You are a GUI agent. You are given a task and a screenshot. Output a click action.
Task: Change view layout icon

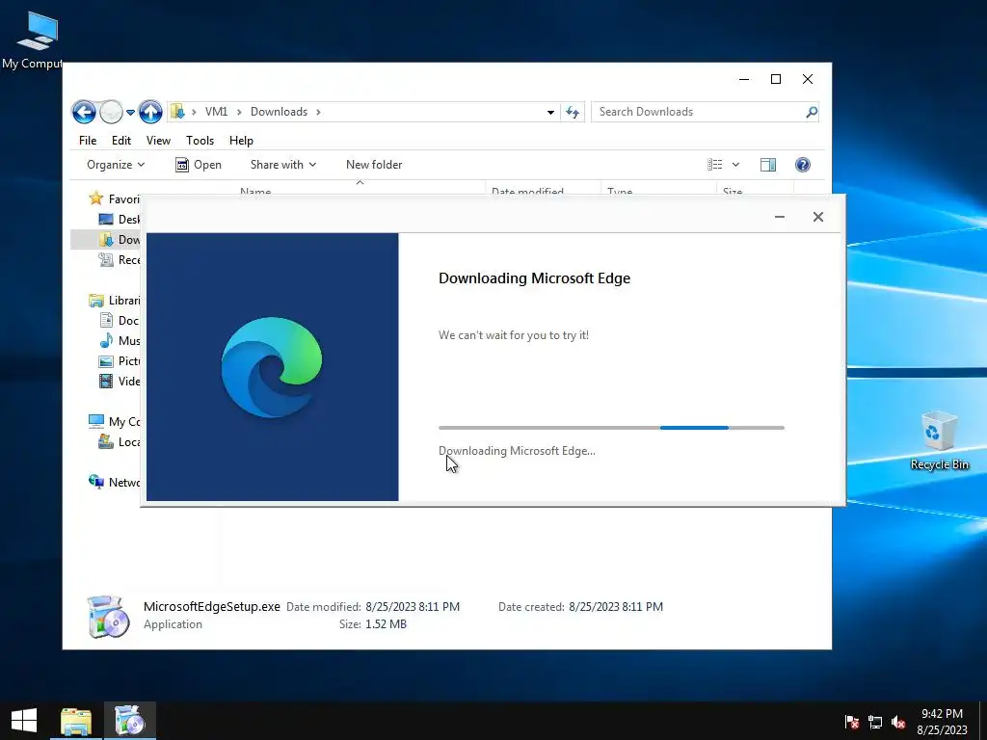pos(714,164)
